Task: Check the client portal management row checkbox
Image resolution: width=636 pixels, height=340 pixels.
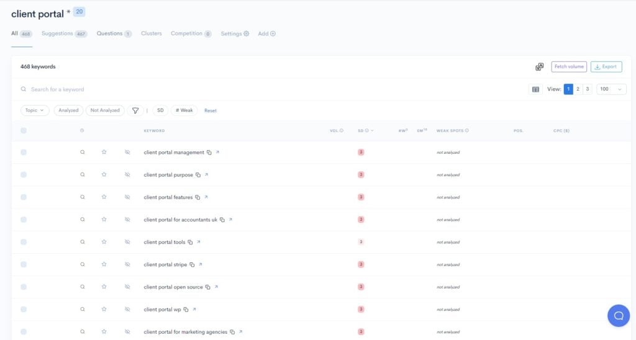Action: [24, 153]
